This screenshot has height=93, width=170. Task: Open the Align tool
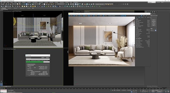click(68, 4)
